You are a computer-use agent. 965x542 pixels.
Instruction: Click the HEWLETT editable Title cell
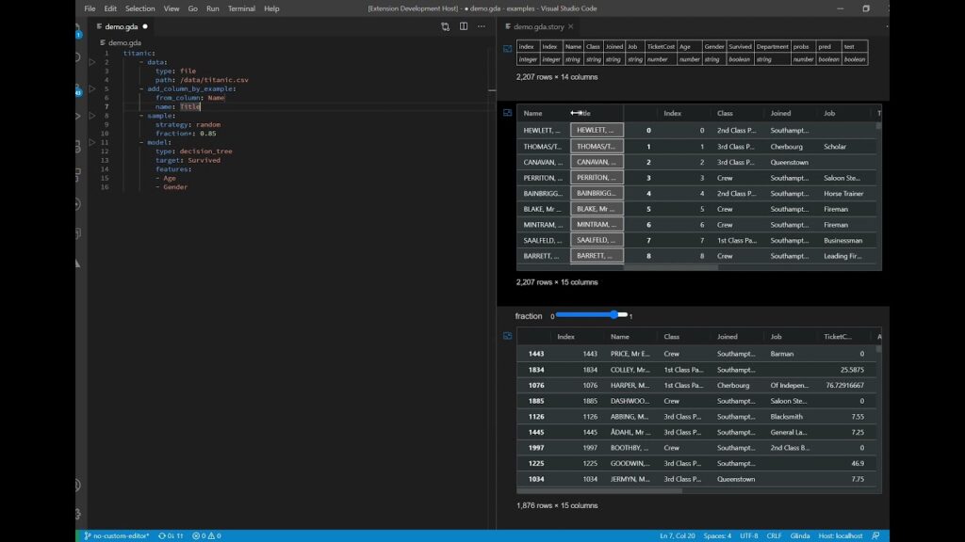597,130
